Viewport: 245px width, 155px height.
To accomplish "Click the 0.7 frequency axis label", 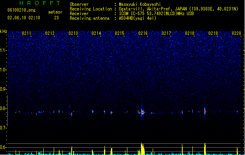I will pyautogui.click(x=3, y=128).
